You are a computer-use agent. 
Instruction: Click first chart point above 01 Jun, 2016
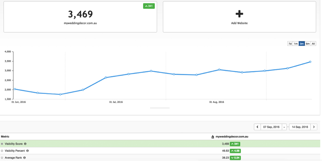click(x=15, y=89)
